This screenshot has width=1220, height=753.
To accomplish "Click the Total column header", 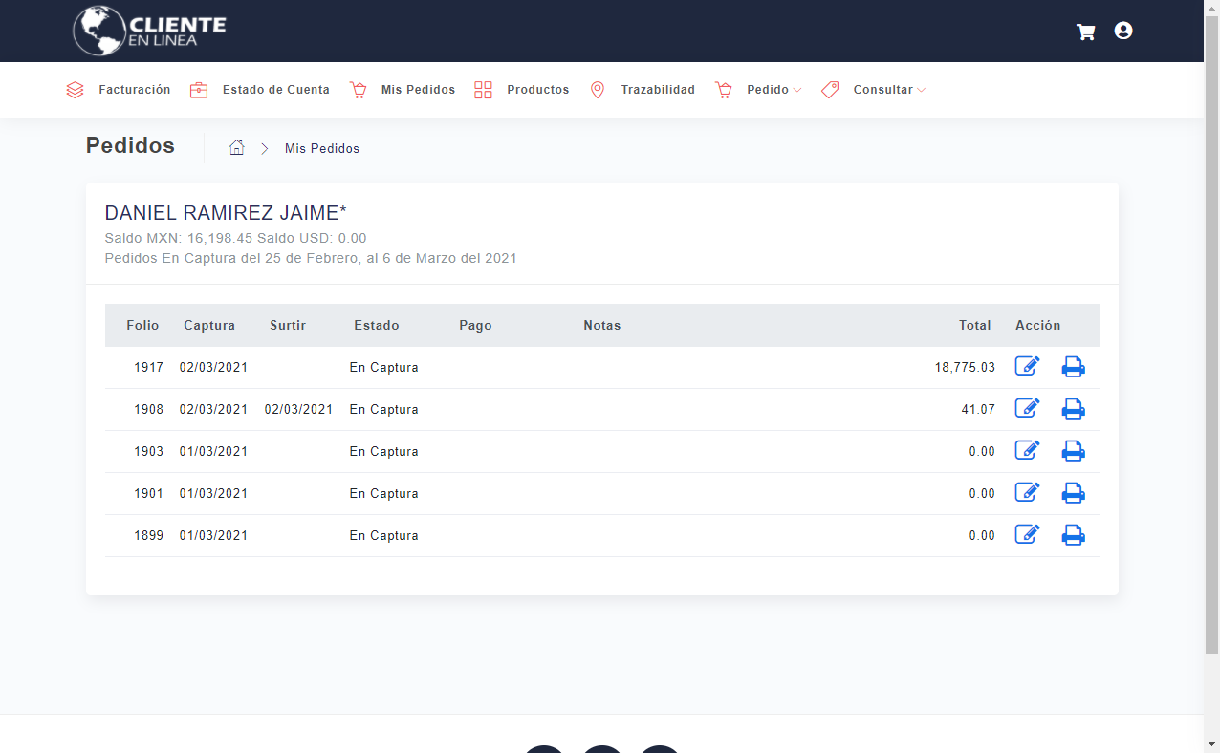I will tap(974, 326).
